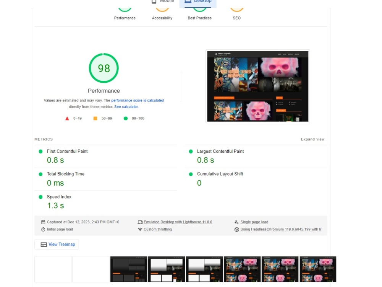This screenshot has width=382, height=287.
Task: Open the 'See calculator' link
Action: click(126, 107)
